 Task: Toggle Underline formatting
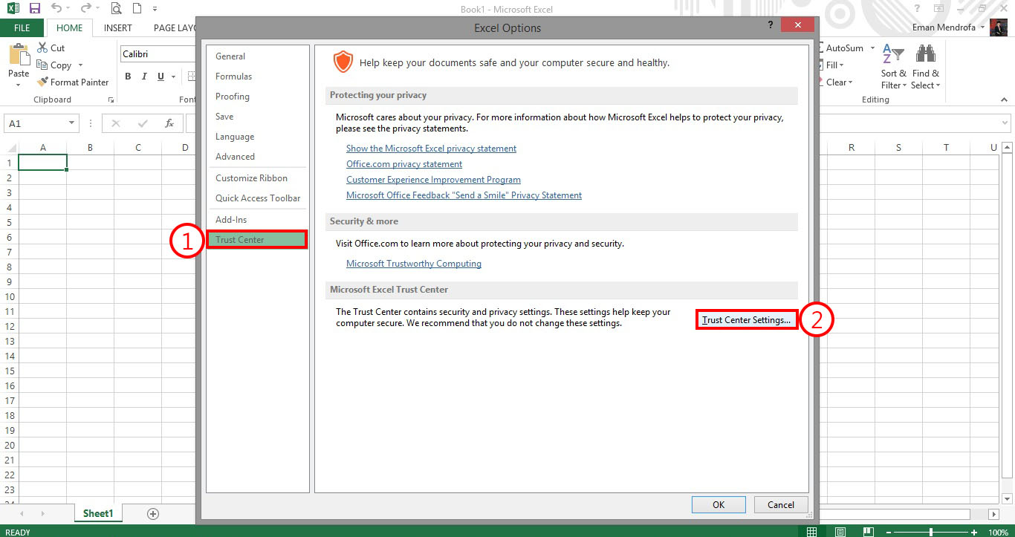[x=161, y=77]
